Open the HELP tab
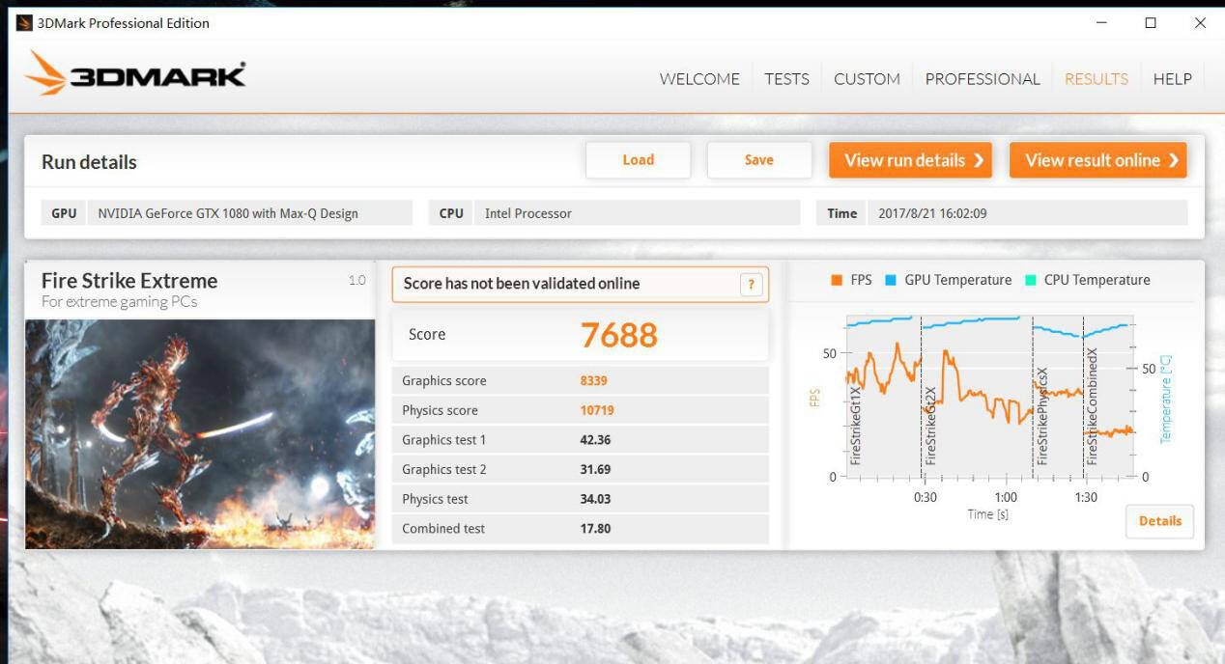This screenshot has height=664, width=1225. 1172,79
